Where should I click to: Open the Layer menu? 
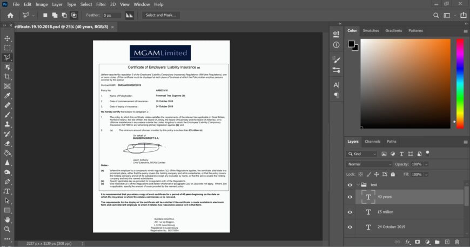click(57, 4)
